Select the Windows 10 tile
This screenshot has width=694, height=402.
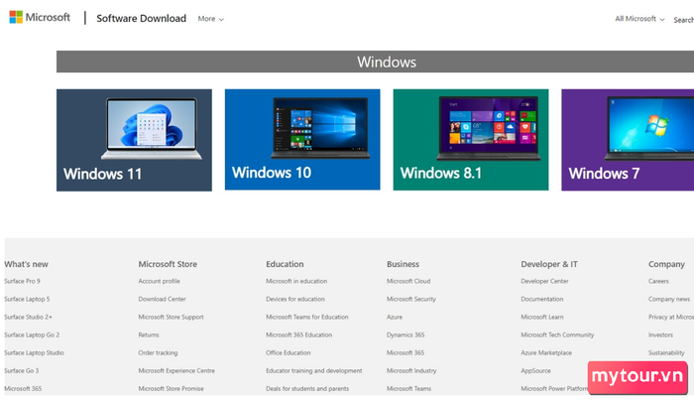[302, 140]
